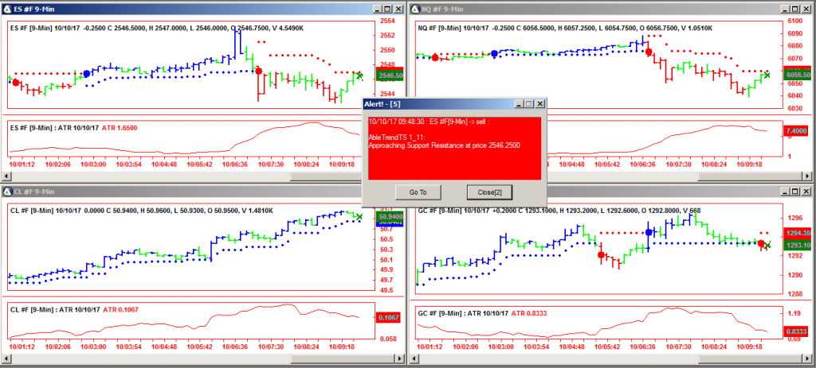Click the blue 1294.35 price label on GC chart

click(x=797, y=233)
